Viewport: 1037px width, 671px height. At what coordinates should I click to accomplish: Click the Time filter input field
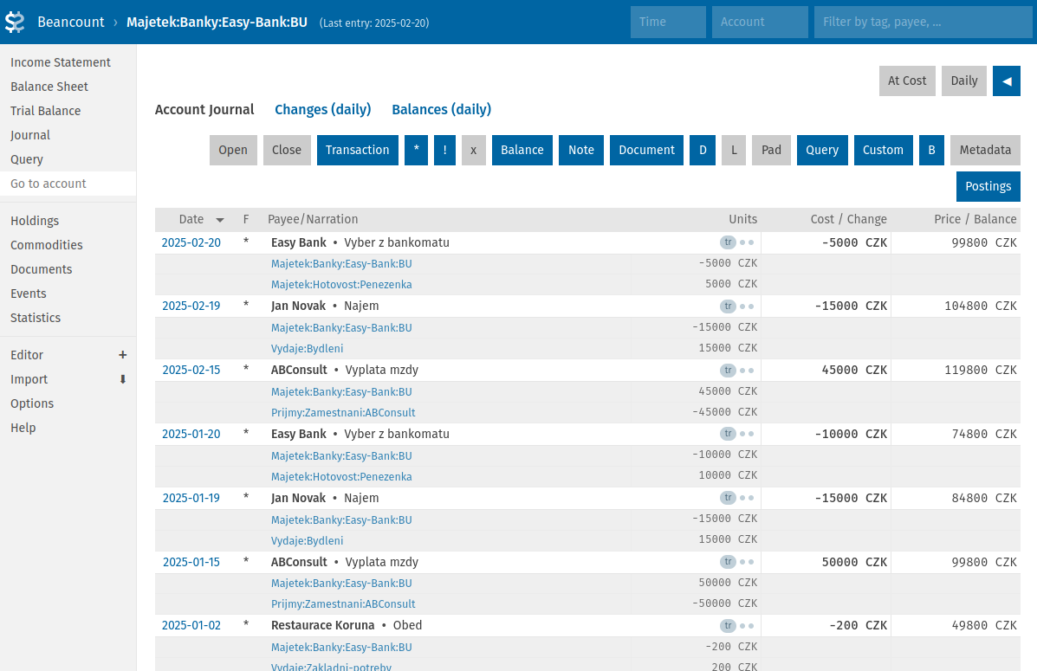[x=668, y=22]
